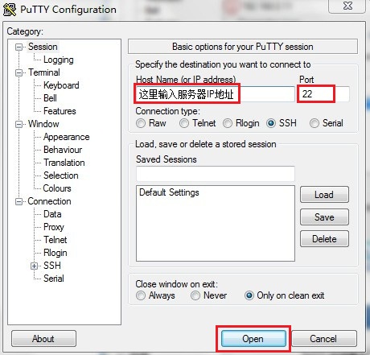Click the PuTTY icon in title bar
This screenshot has height=355, width=370.
(10, 10)
